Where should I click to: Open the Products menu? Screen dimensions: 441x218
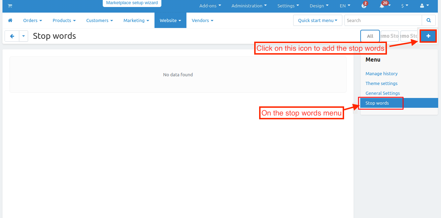tap(64, 21)
